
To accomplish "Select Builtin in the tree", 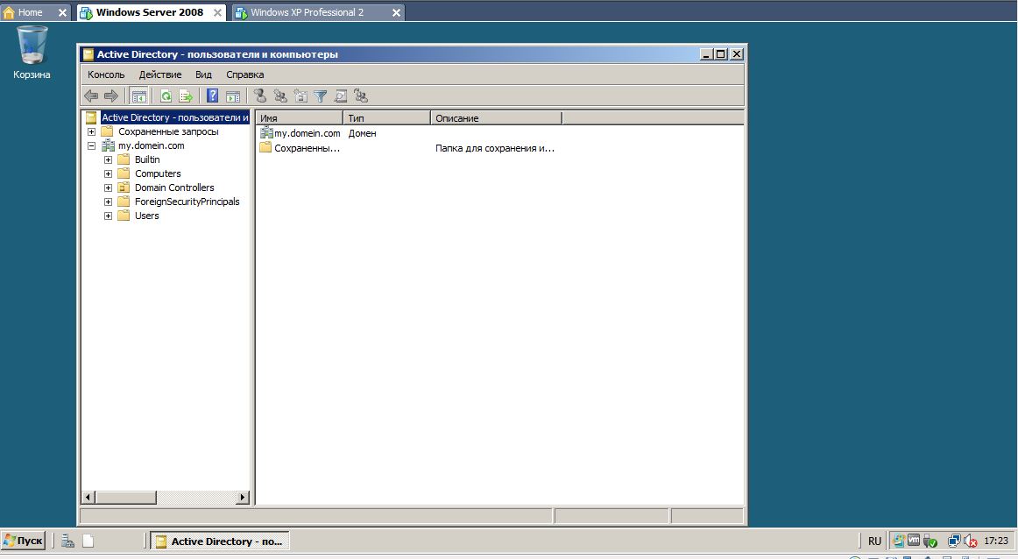I will 147,159.
